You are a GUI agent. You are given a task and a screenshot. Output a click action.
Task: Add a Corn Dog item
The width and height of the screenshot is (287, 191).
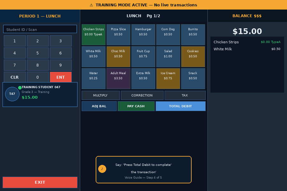tap(168, 35)
